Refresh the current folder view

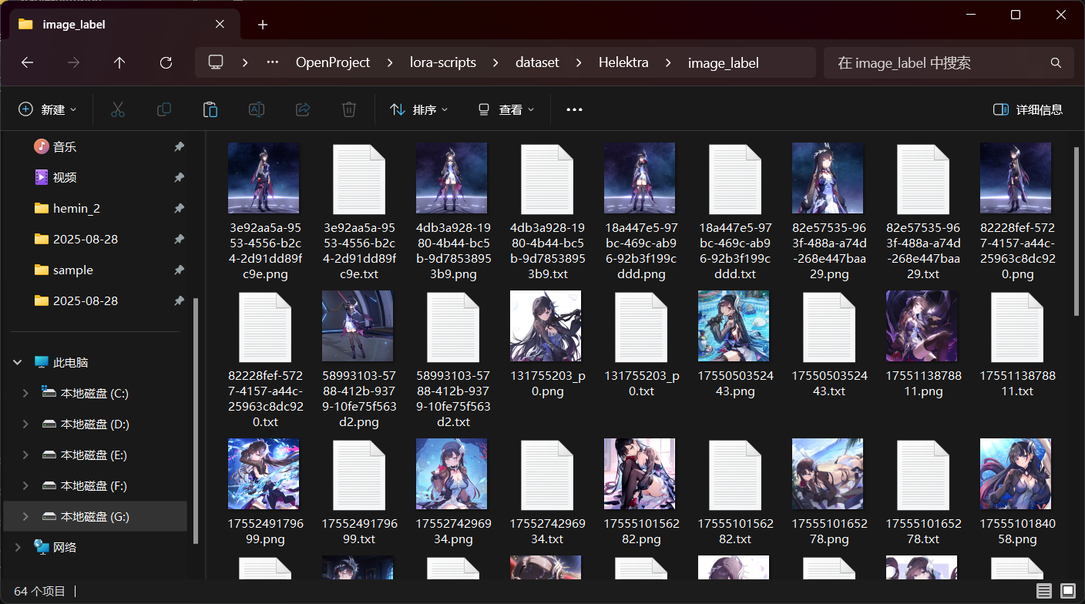pyautogui.click(x=166, y=63)
